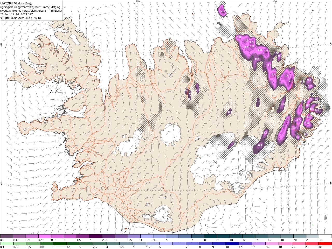Image resolution: width=332 pixels, height=249 pixels.
Task: Click the bright red swatch at the rain scale end
Action: 325,244
